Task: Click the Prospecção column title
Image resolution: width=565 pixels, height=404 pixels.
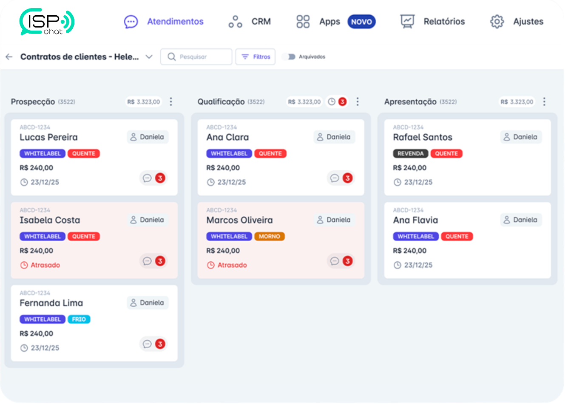Action: tap(33, 102)
